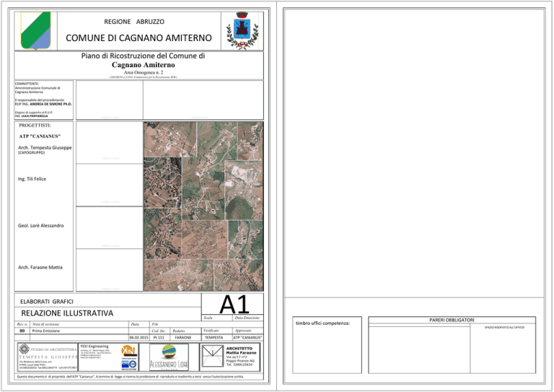Click 'TEMPESTA GIUSEPPE' studio name in footer block

48,357
